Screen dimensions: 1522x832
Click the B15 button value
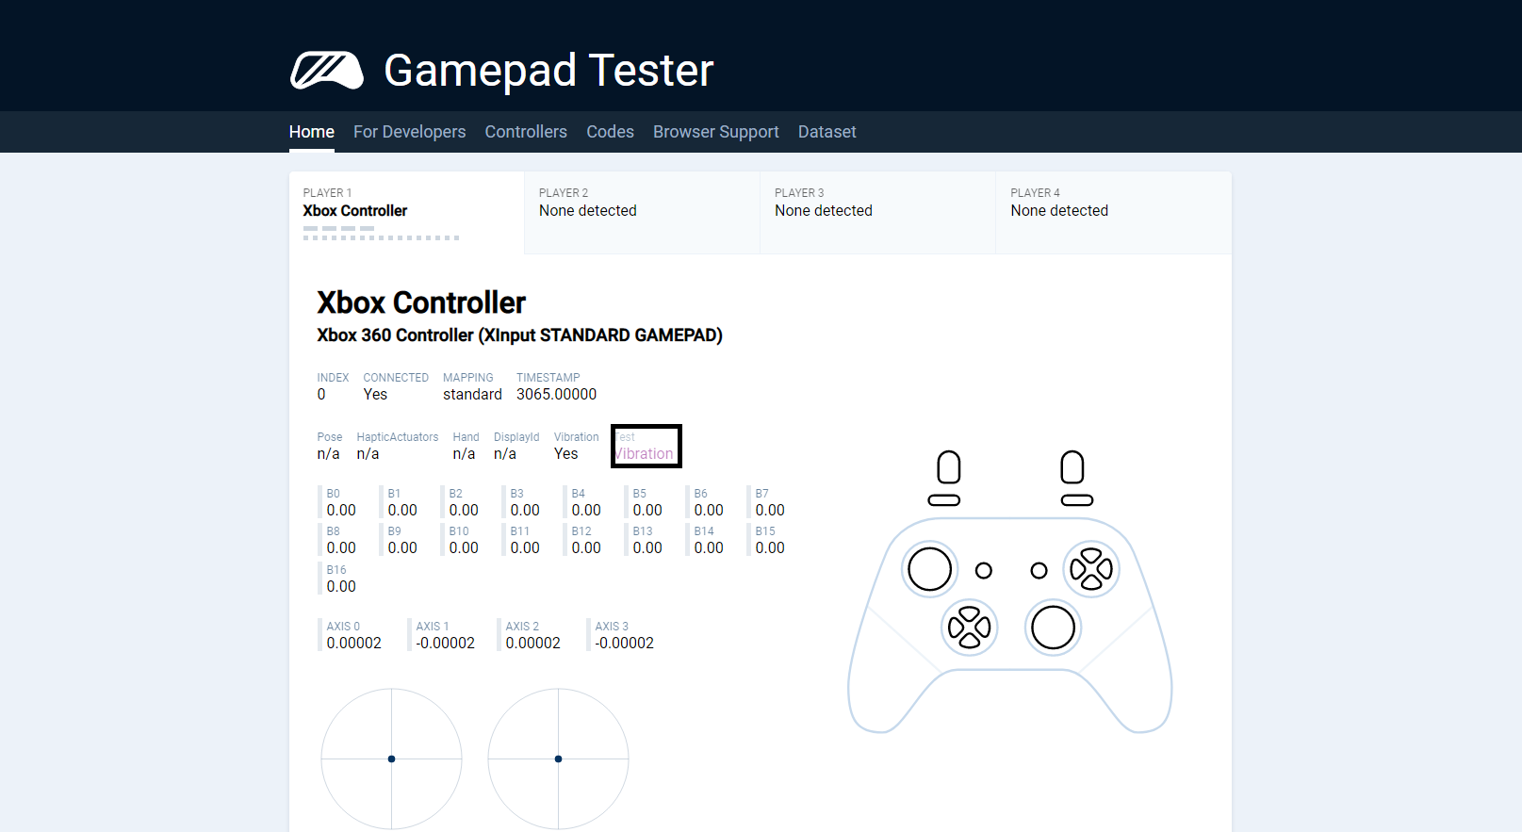tap(770, 548)
